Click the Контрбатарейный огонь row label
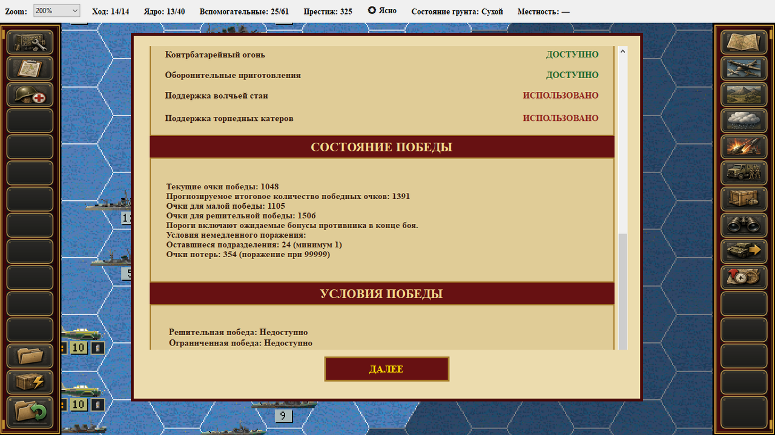775x435 pixels. 215,55
